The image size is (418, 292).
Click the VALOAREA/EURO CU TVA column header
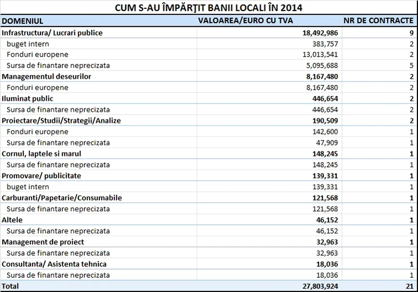246,20
